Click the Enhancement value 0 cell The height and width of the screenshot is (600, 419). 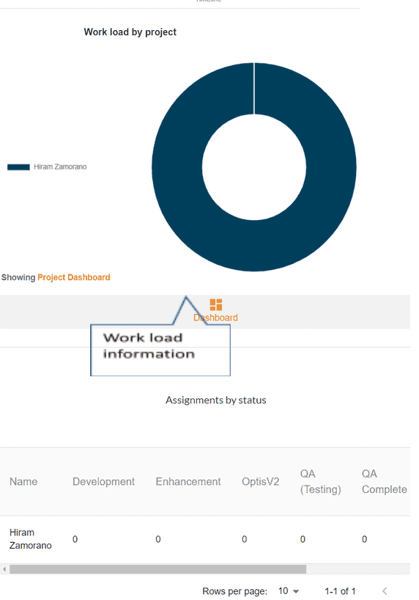[158, 540]
